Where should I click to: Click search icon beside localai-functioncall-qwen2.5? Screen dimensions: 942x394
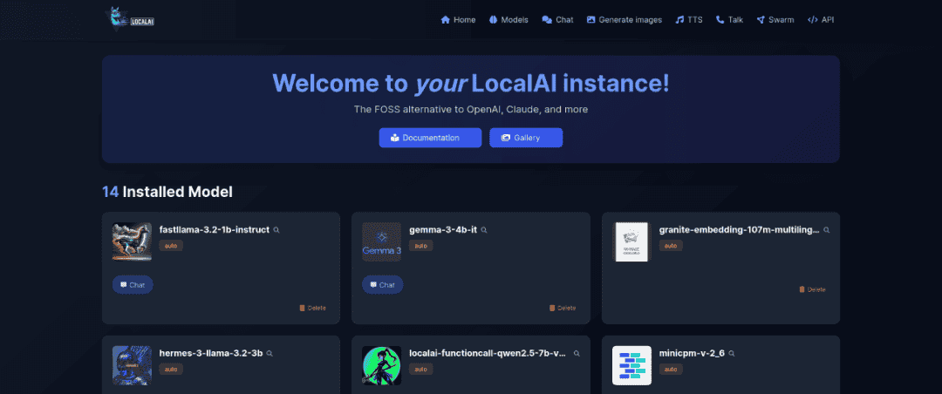coord(577,353)
